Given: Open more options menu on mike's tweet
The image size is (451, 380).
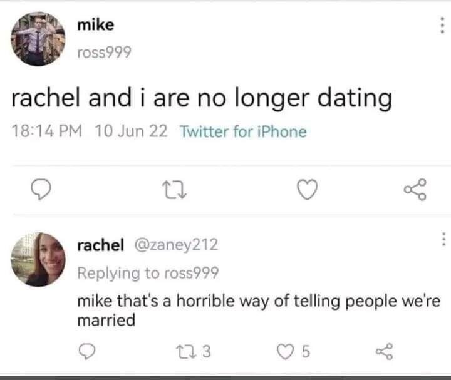Looking at the screenshot, I should point(443,25).
